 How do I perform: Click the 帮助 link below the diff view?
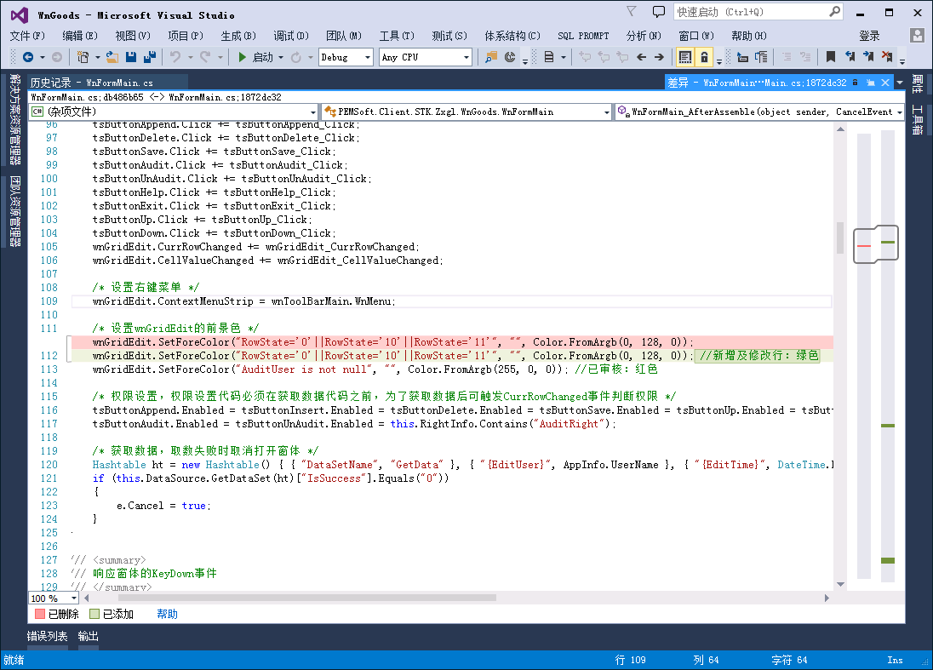click(x=167, y=614)
